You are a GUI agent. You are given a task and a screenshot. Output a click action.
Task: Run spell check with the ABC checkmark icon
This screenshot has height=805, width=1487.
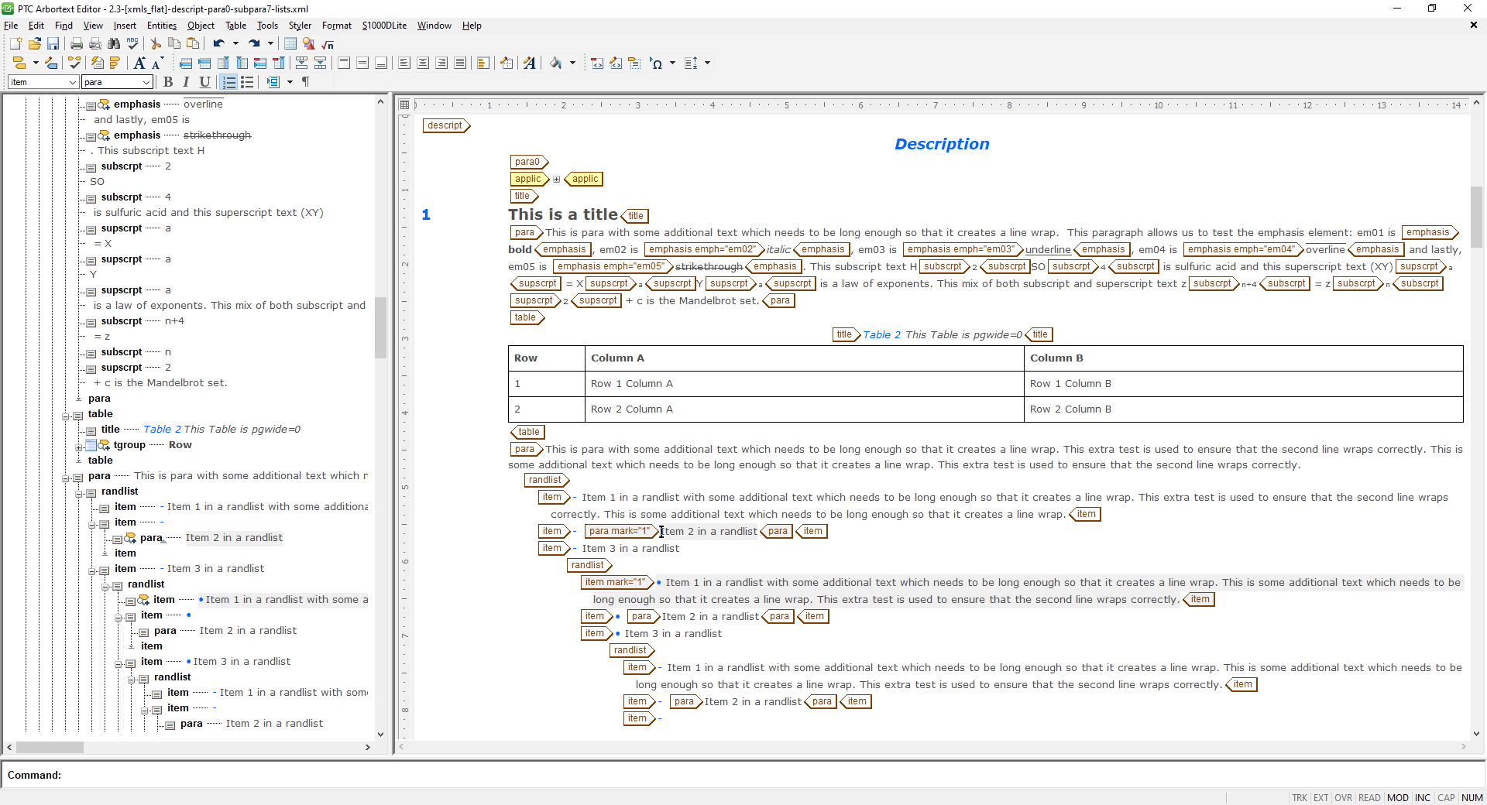pyautogui.click(x=132, y=44)
